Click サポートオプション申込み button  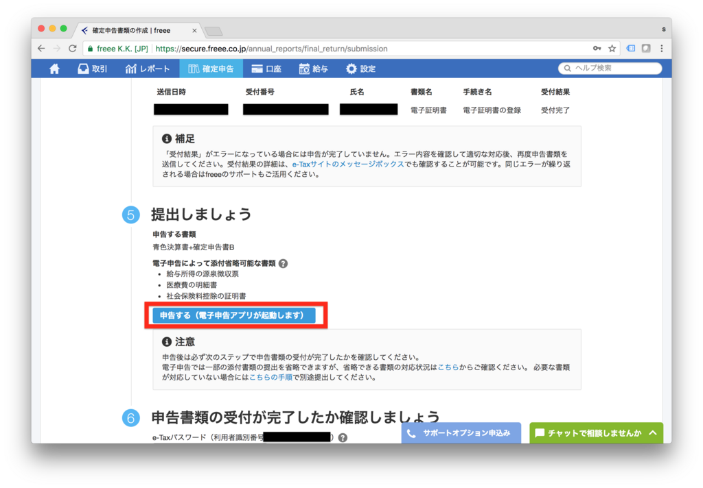coord(461,433)
